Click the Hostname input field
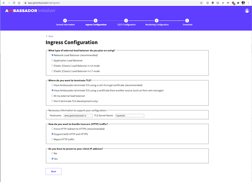Viewport: 252px width, 182px height. pos(78,115)
